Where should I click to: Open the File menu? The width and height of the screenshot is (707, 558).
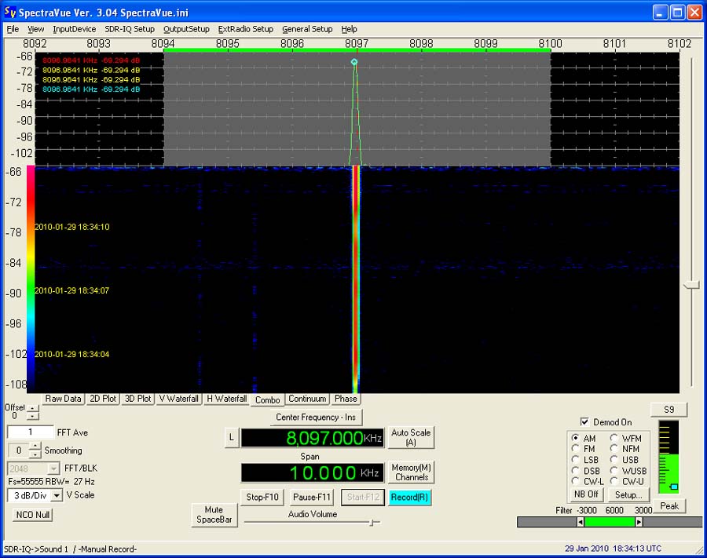(x=12, y=29)
